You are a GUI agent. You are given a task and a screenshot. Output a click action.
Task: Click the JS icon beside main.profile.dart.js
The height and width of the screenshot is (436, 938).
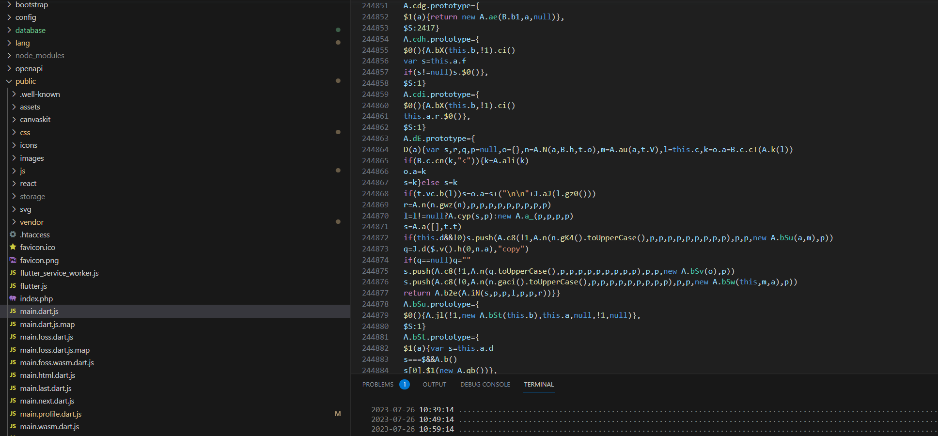click(13, 414)
